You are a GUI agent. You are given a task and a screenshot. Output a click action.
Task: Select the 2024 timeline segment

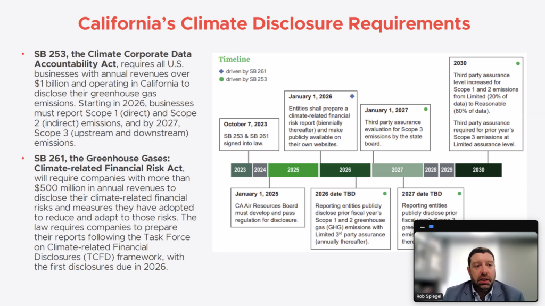[260, 170]
